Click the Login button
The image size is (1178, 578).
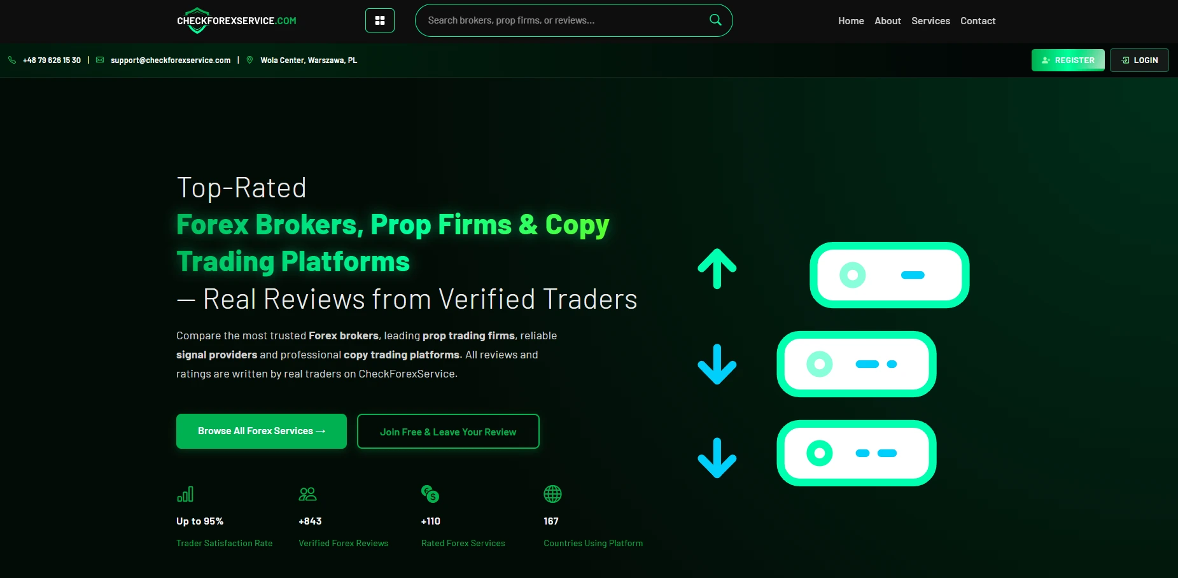coord(1139,60)
